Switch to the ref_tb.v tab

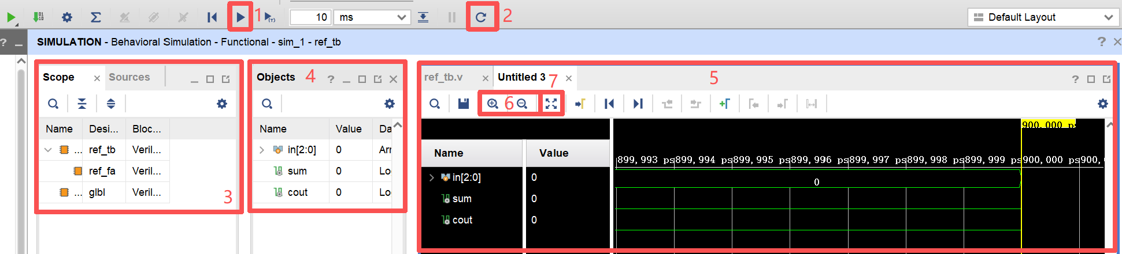coord(443,77)
